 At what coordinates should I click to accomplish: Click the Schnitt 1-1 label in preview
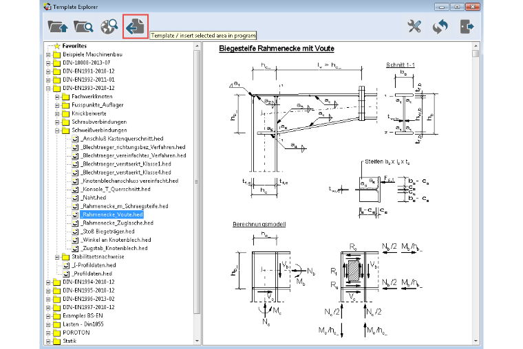pos(401,65)
